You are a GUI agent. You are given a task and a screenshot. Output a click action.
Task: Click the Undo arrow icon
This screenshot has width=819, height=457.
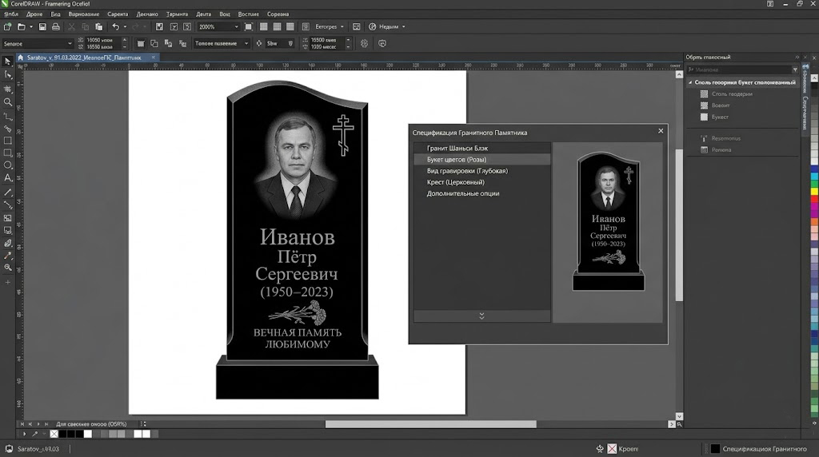[115, 26]
